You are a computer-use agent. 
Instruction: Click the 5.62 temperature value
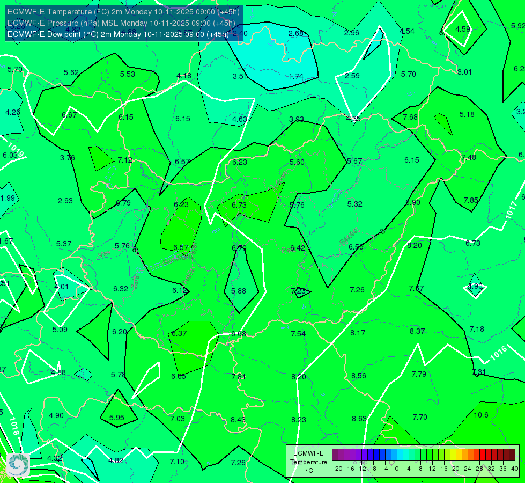pos(71,73)
